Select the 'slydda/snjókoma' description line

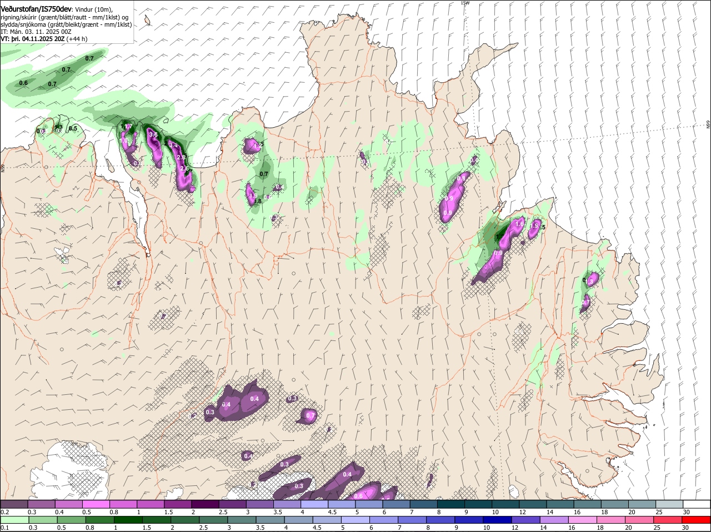pyautogui.click(x=66, y=25)
